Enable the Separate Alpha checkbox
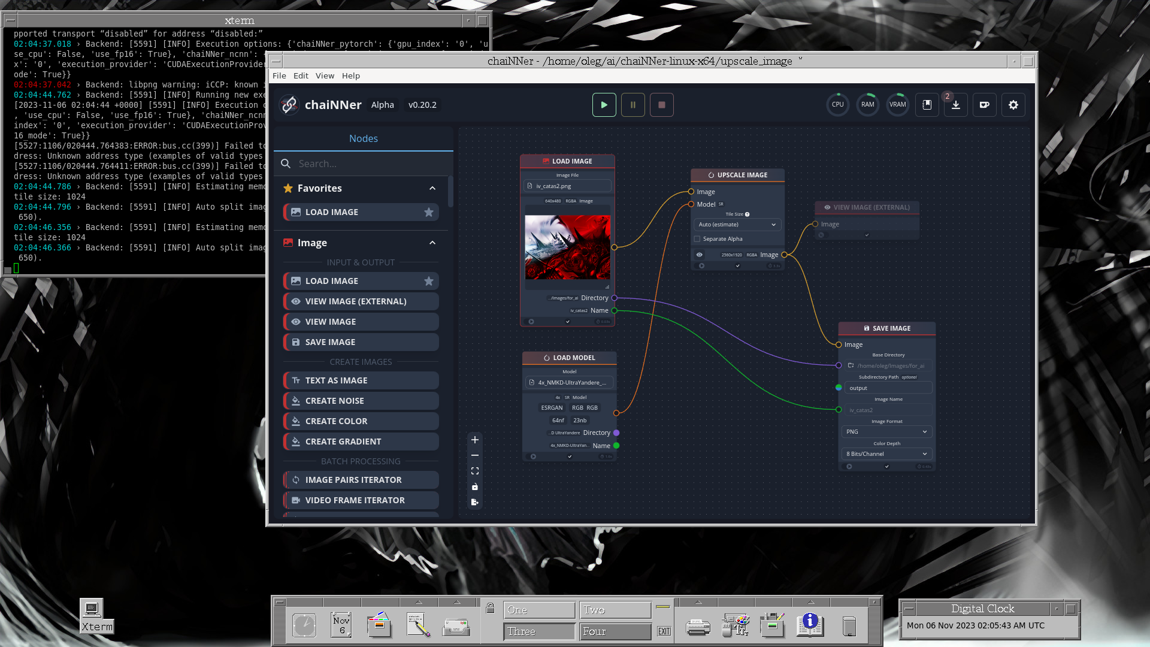The image size is (1150, 647). point(697,239)
